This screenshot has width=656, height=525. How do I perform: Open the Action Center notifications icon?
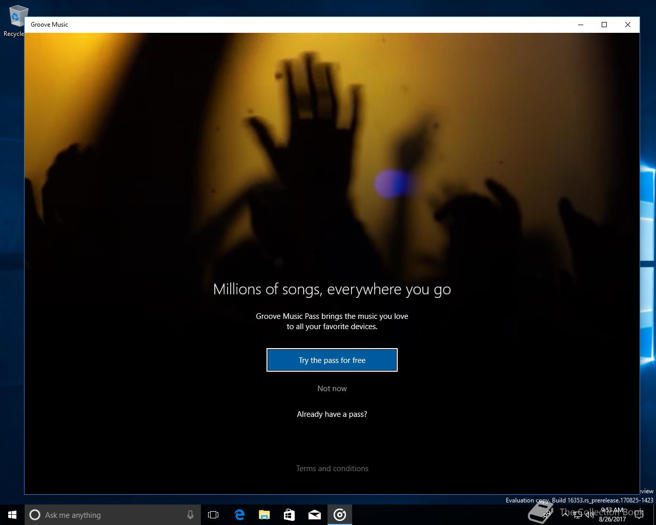639,515
